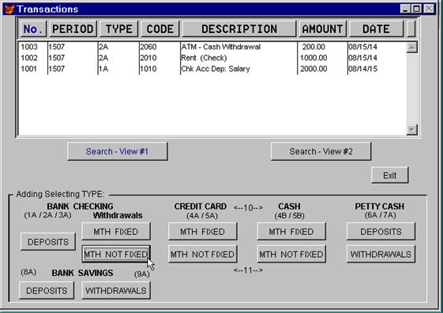Sort by the No. column header
This screenshot has width=443, height=313.
(33, 28)
